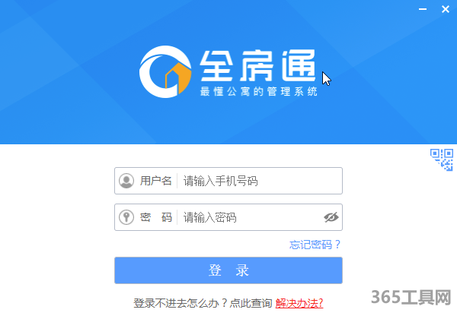Click the password key icon

(126, 217)
